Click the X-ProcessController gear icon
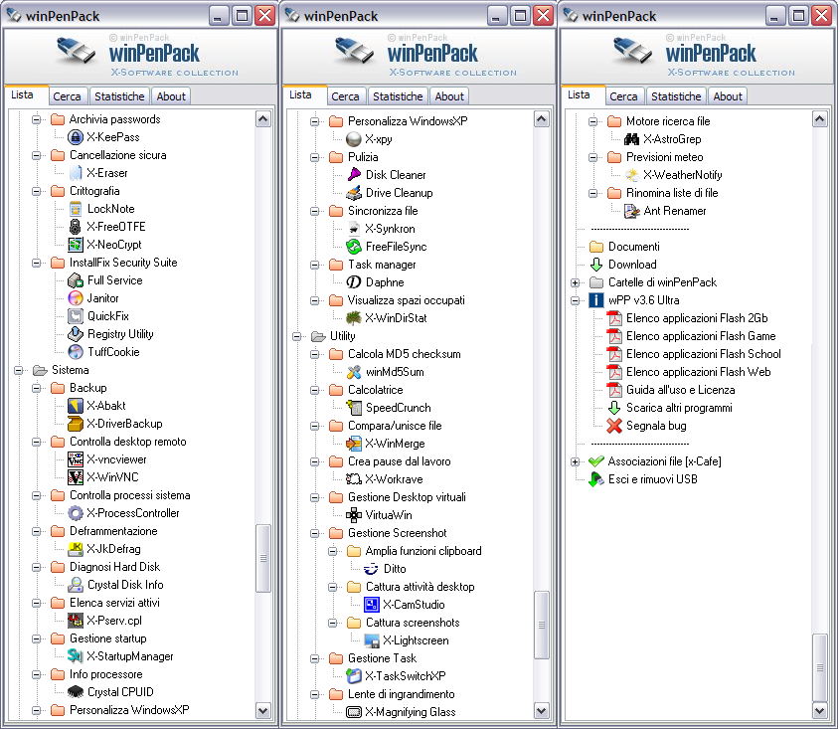Viewport: 840px width, 729px height. coord(76,513)
